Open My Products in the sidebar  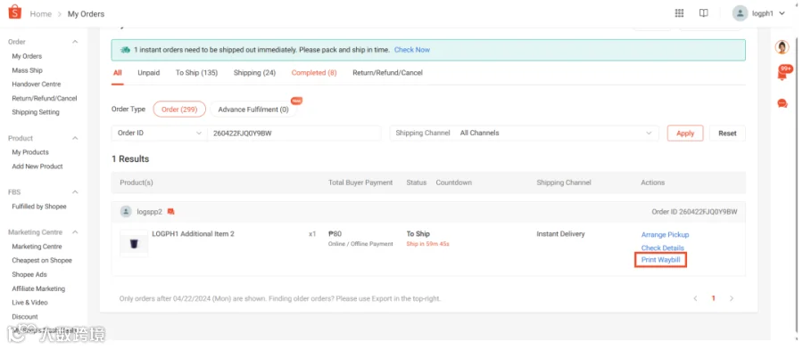(x=30, y=152)
